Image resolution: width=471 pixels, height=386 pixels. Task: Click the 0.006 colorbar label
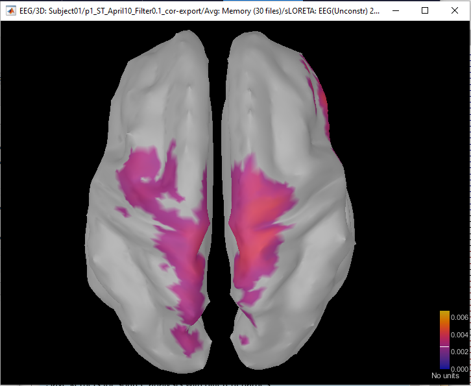[459, 317]
